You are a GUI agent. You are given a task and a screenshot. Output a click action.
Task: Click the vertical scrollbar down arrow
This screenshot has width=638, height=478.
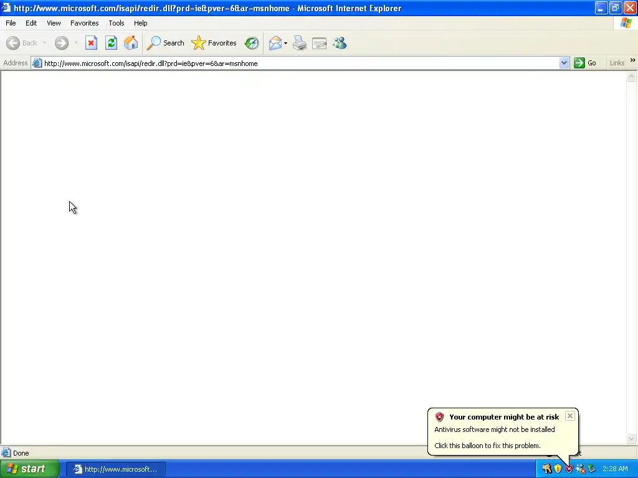pos(632,438)
